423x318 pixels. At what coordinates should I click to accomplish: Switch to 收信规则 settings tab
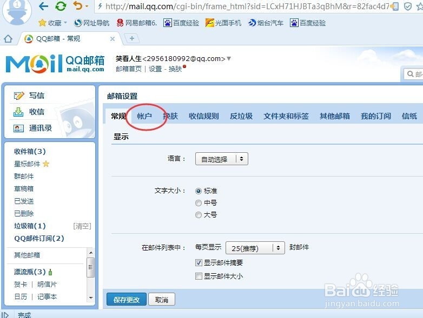(x=204, y=116)
